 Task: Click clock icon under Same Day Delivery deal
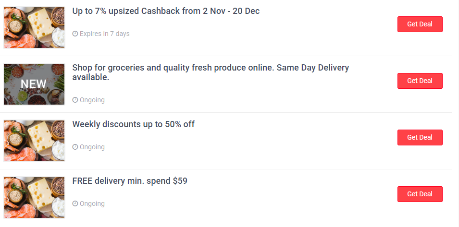pyautogui.click(x=75, y=100)
